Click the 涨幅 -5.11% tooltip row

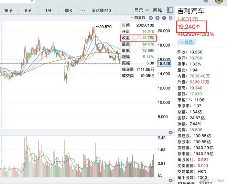point(138,57)
